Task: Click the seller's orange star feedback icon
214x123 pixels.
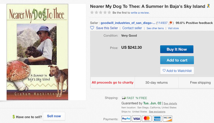Action: [171, 23]
